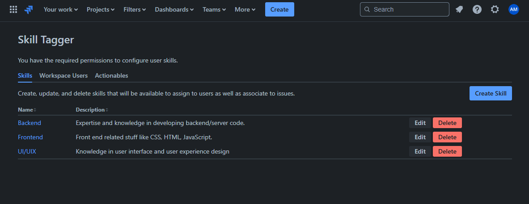This screenshot has width=529, height=204.
Task: Select the Frontend description about CSS, HTML
Action: 144,137
